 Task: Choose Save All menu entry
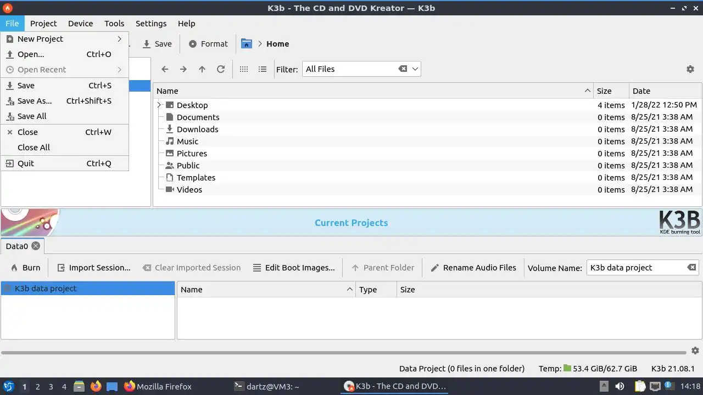(x=65, y=116)
